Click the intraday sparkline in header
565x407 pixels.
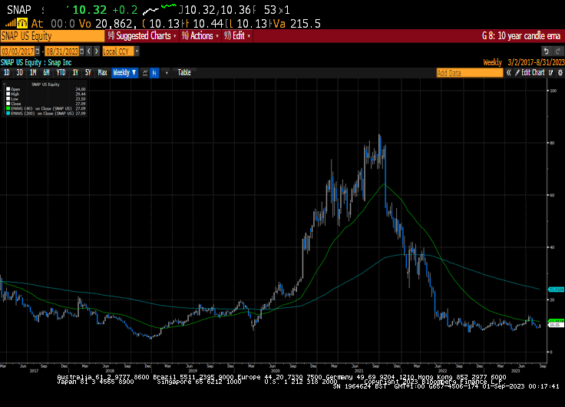159,9
